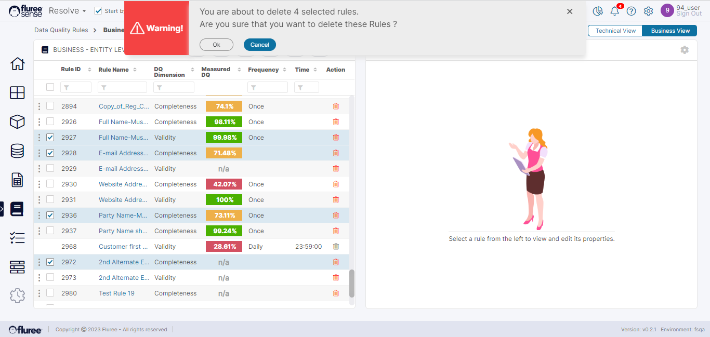This screenshot has width=710, height=337.
Task: Confirm deletion with the Ok button
Action: (x=216, y=45)
